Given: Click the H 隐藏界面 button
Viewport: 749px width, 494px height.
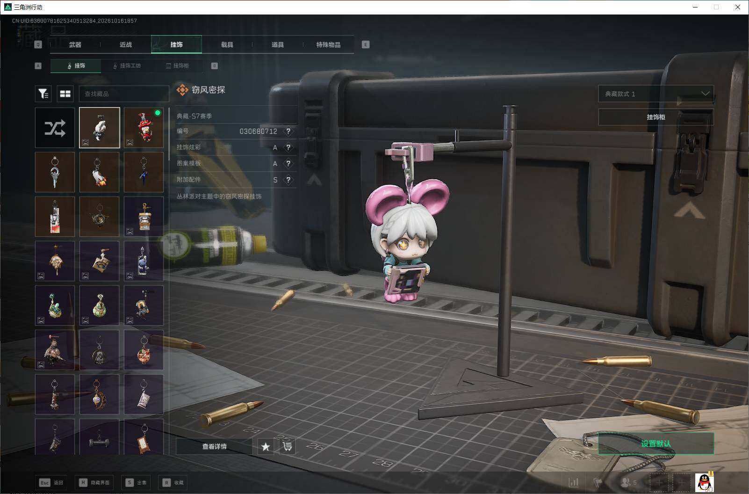Looking at the screenshot, I should coord(94,482).
